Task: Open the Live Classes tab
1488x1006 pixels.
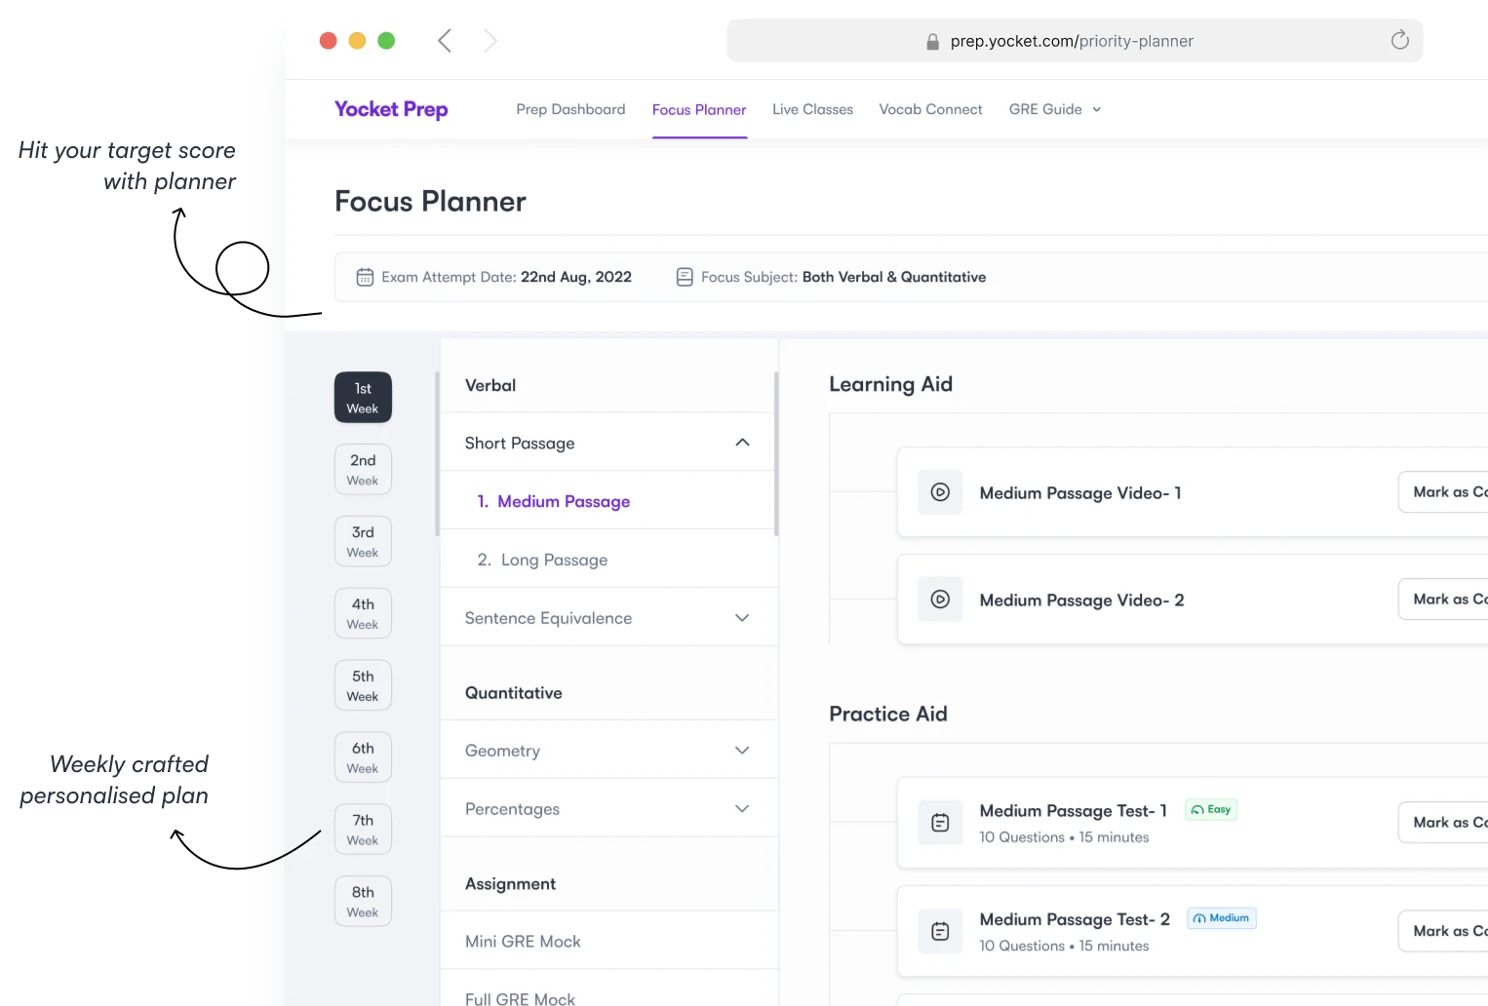Action: (x=812, y=109)
